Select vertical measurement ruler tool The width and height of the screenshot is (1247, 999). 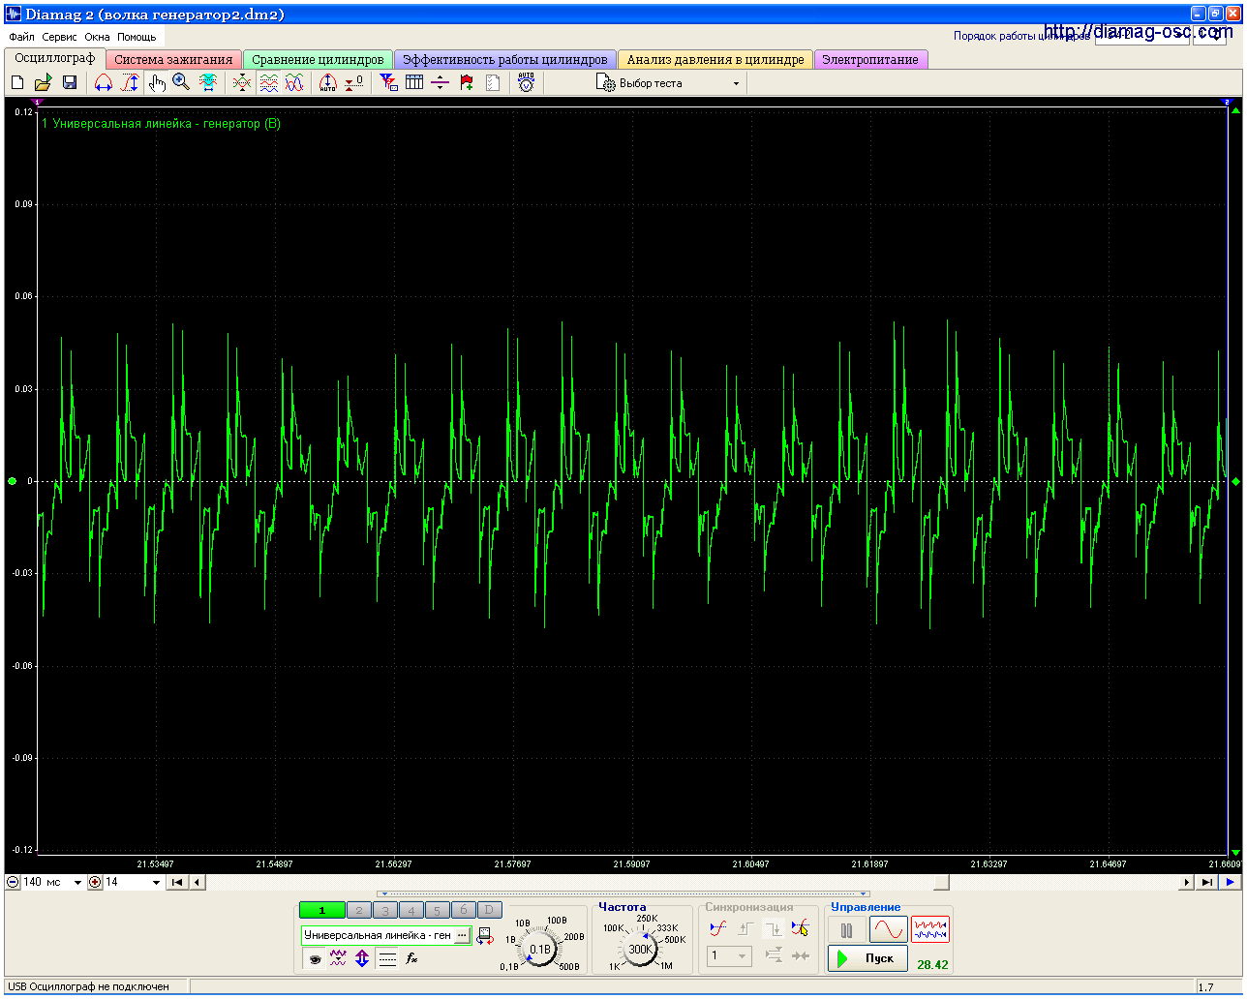click(130, 83)
